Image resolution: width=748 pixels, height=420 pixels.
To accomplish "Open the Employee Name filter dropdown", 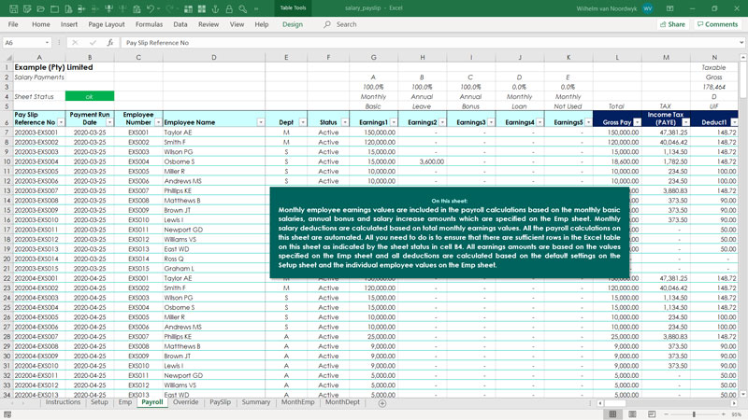I will pos(261,122).
